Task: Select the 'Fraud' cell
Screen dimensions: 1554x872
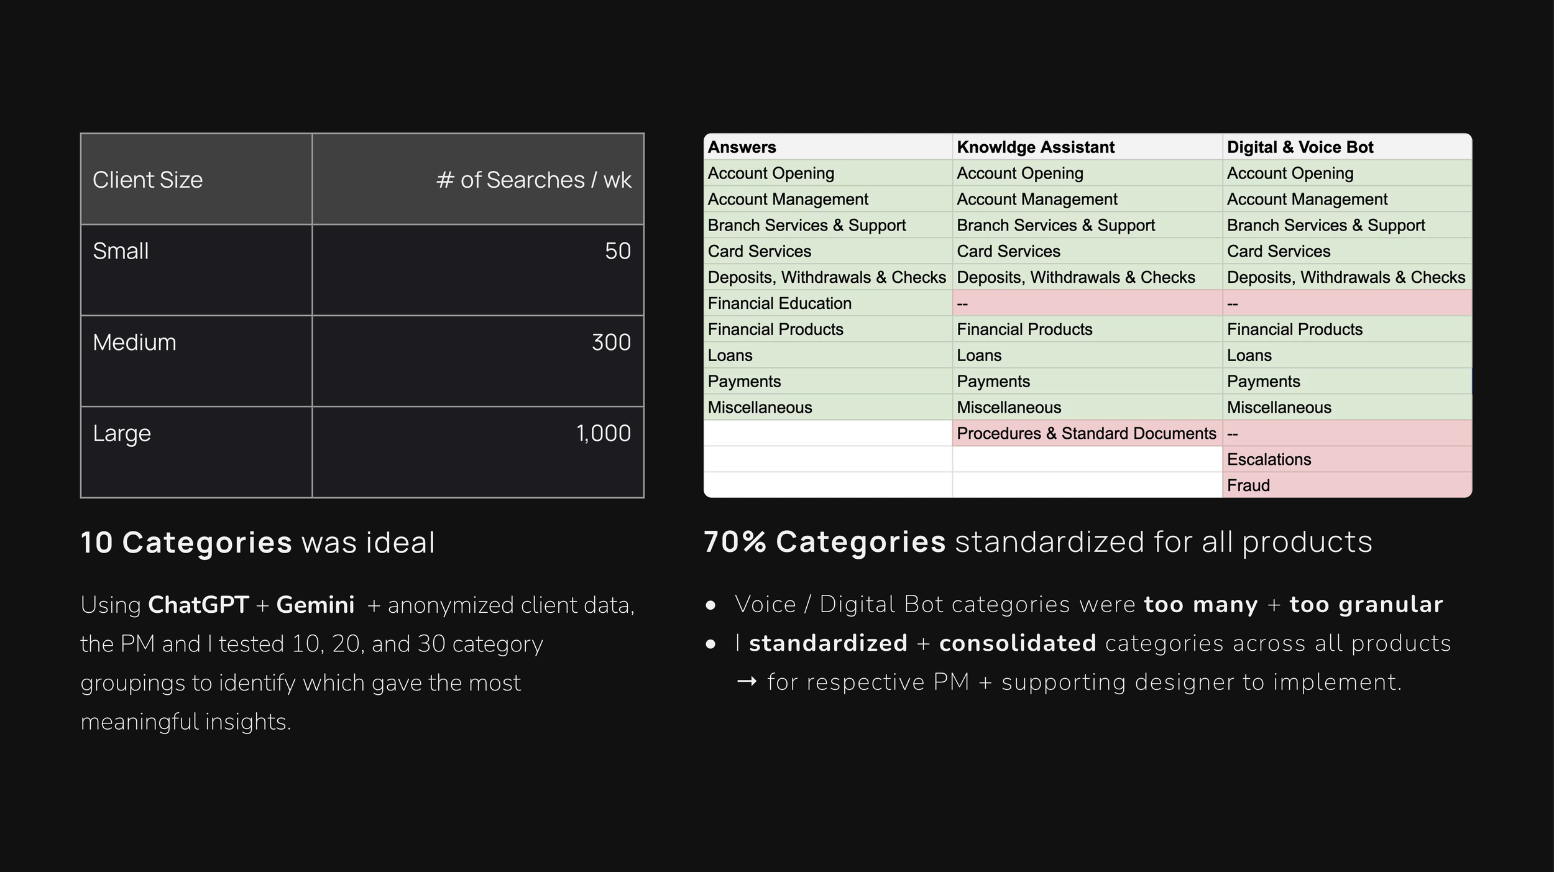Action: (1347, 485)
